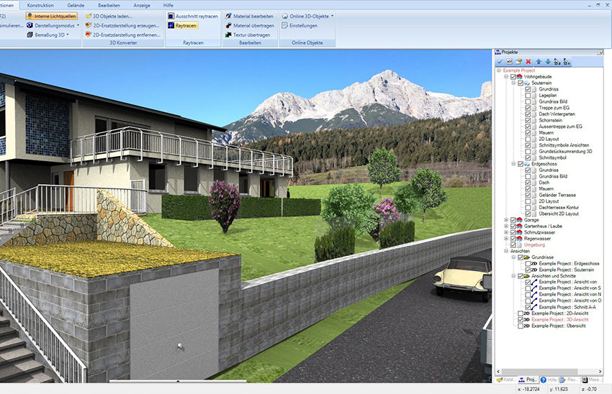Click the checkmark icon in Projekte toolbar

[x=500, y=62]
